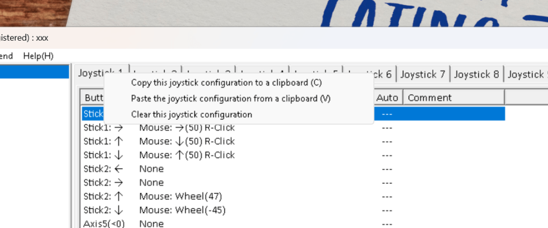
Task: Select the Stick2: ↑ row label
Action: pyautogui.click(x=103, y=196)
